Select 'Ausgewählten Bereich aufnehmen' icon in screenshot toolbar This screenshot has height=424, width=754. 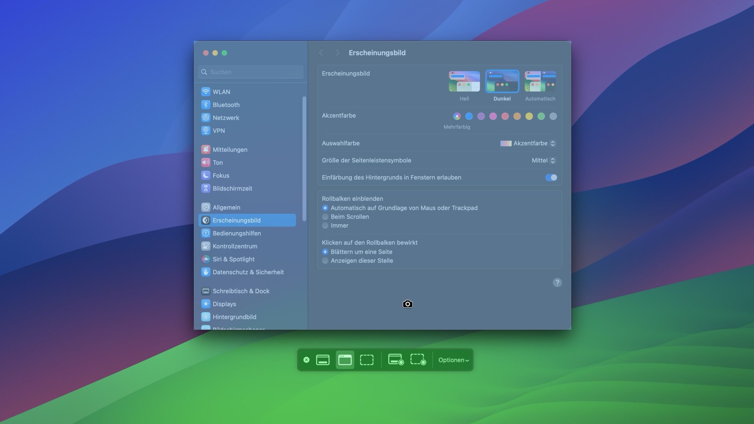(367, 360)
